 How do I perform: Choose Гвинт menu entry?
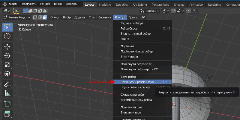tap(142, 39)
